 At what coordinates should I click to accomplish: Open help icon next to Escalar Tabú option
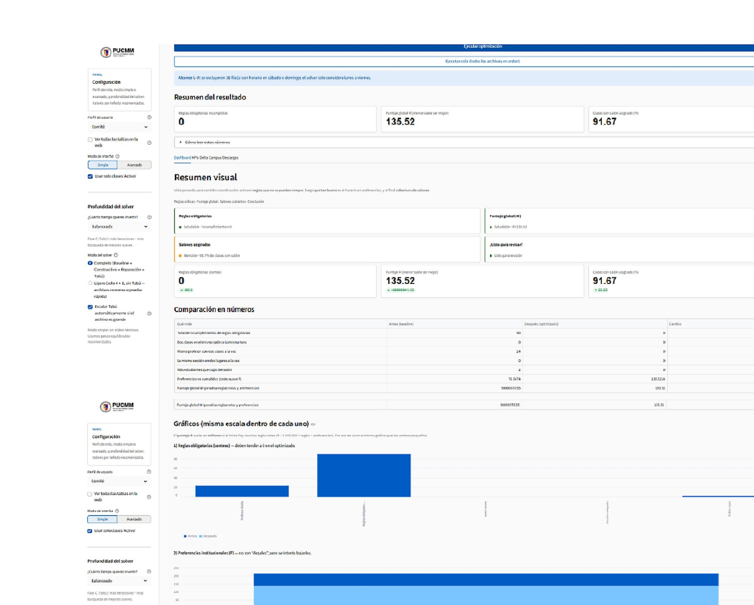click(x=149, y=313)
